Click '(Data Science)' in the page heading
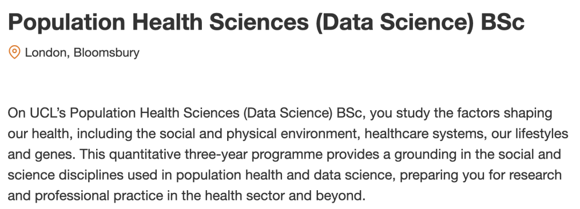 [394, 22]
